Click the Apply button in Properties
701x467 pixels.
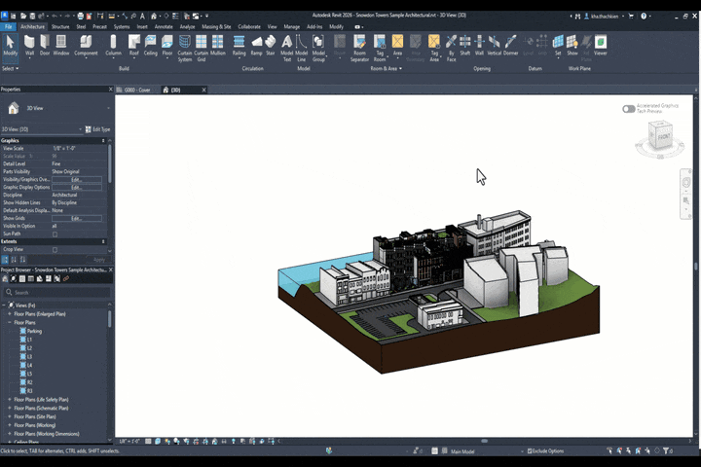98,260
